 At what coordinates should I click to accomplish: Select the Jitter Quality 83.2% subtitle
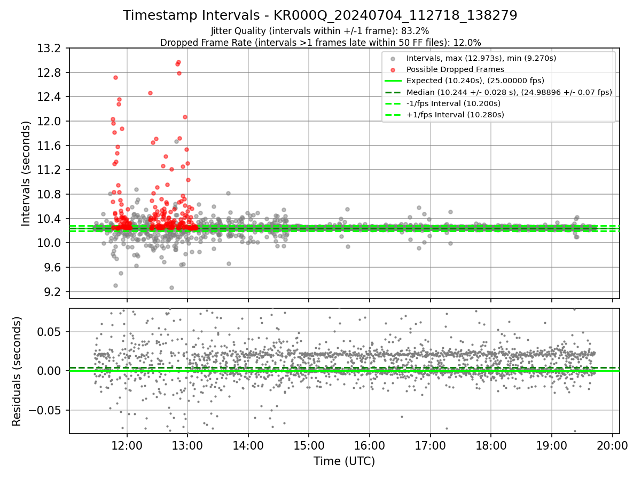click(x=320, y=31)
